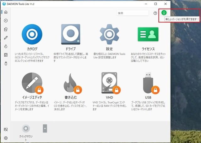Select the USB stick sidebar icon

point(6,64)
